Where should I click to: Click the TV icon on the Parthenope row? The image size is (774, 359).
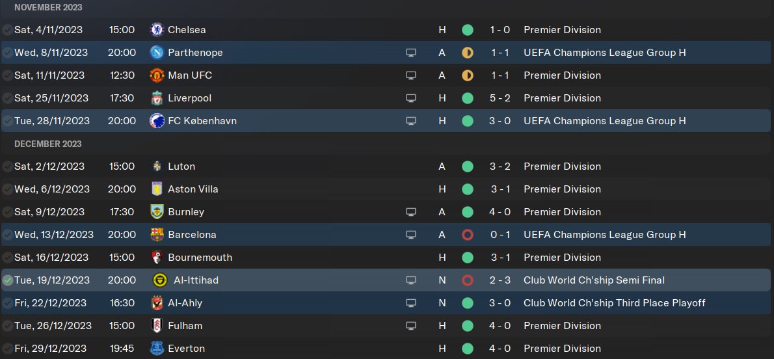pos(410,53)
